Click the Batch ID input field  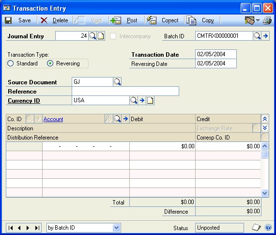pos(224,36)
